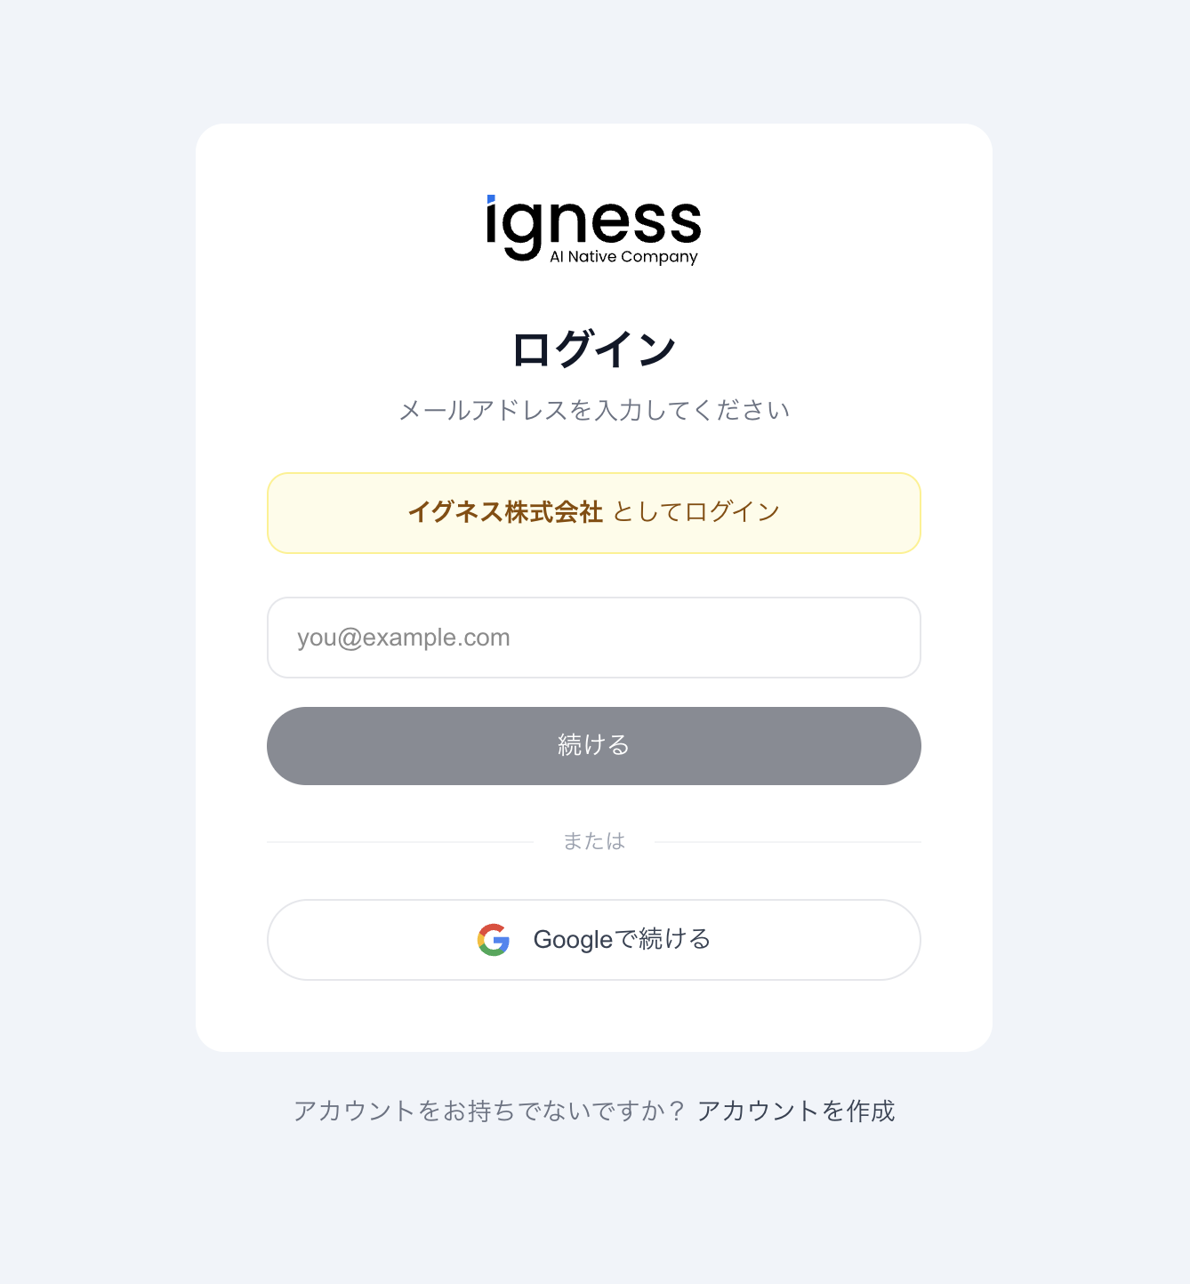Click the または divider label
The image size is (1190, 1284).
click(593, 841)
